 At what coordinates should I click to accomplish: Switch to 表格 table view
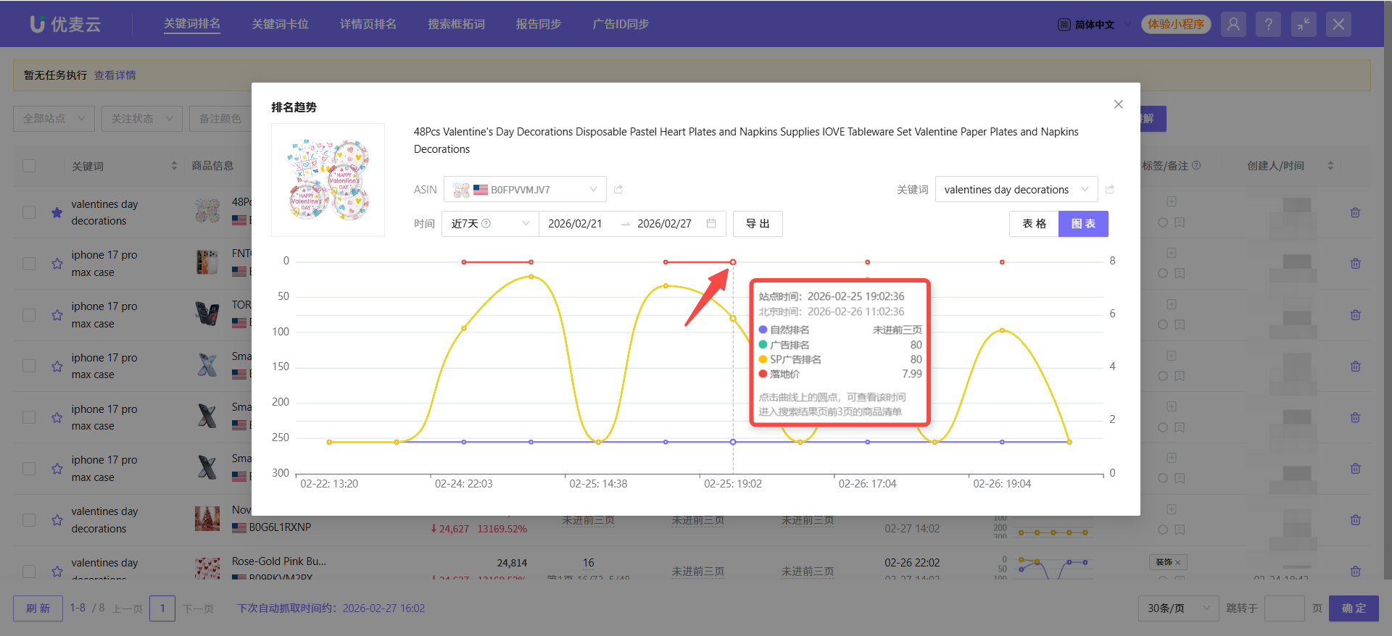pyautogui.click(x=1034, y=224)
